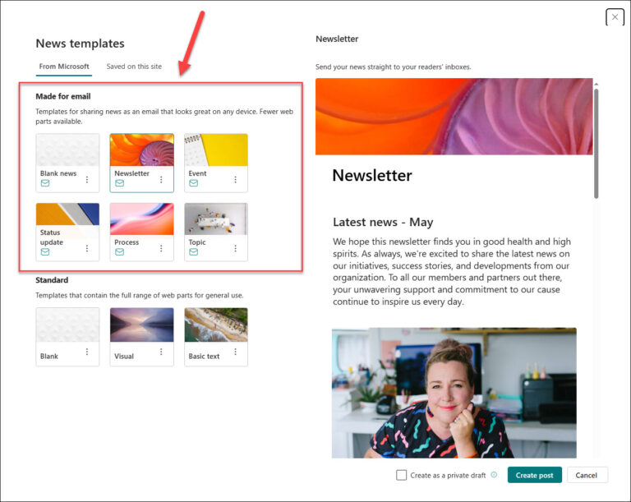Click the 'Made for email' heading
Viewport: 631px width, 502px height.
pos(62,96)
